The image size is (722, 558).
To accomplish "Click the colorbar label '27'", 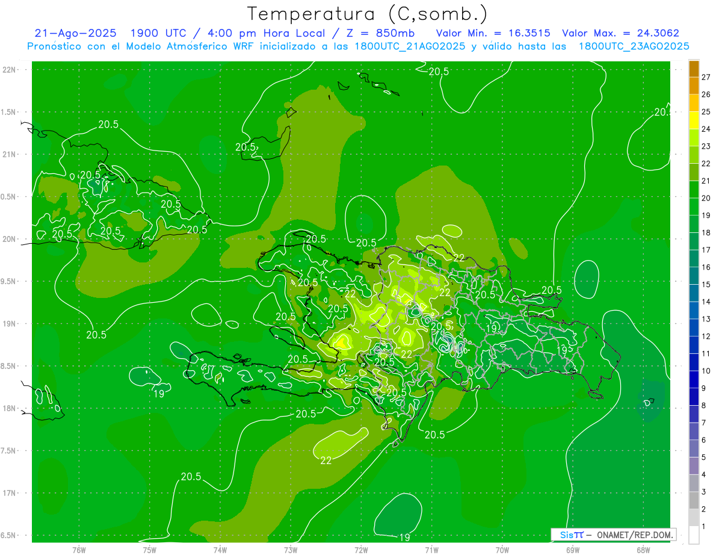I will tap(706, 77).
